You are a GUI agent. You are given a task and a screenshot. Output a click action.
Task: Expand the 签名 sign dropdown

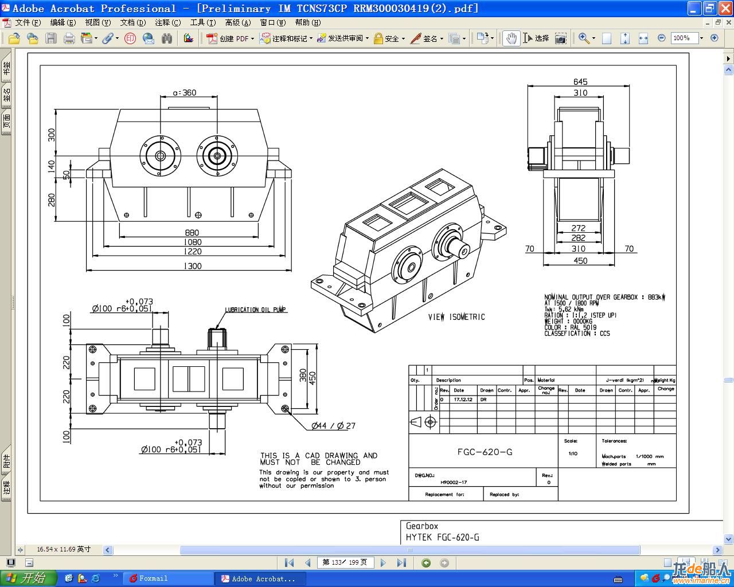[x=442, y=38]
